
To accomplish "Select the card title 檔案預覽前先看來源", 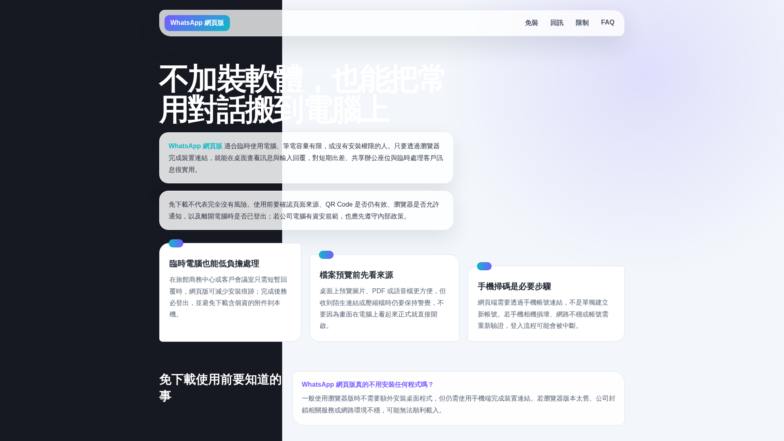I will (356, 275).
